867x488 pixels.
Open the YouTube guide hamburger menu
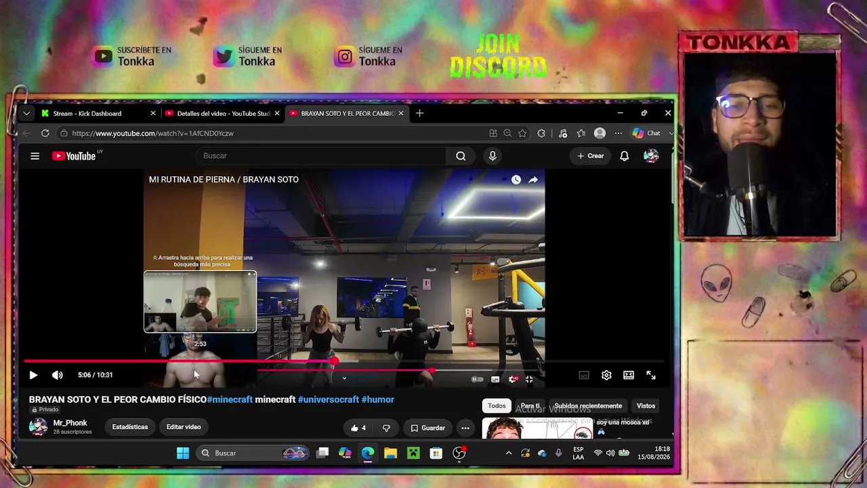pos(35,156)
